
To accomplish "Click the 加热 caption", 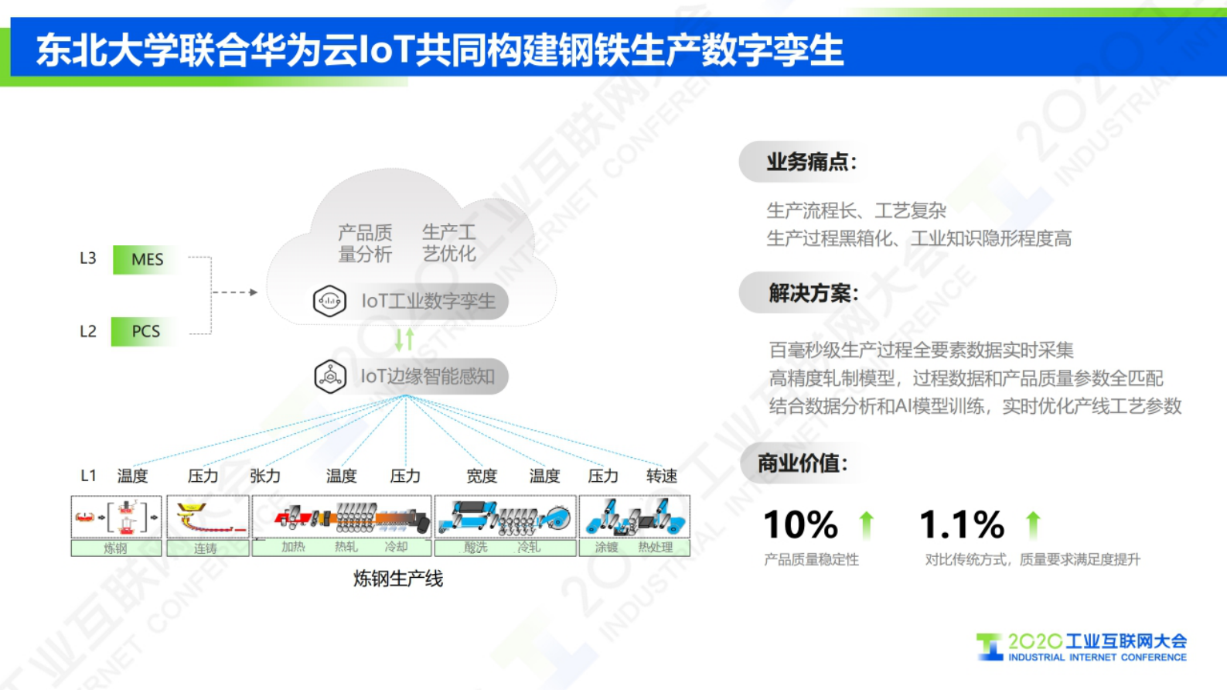I will 293,547.
